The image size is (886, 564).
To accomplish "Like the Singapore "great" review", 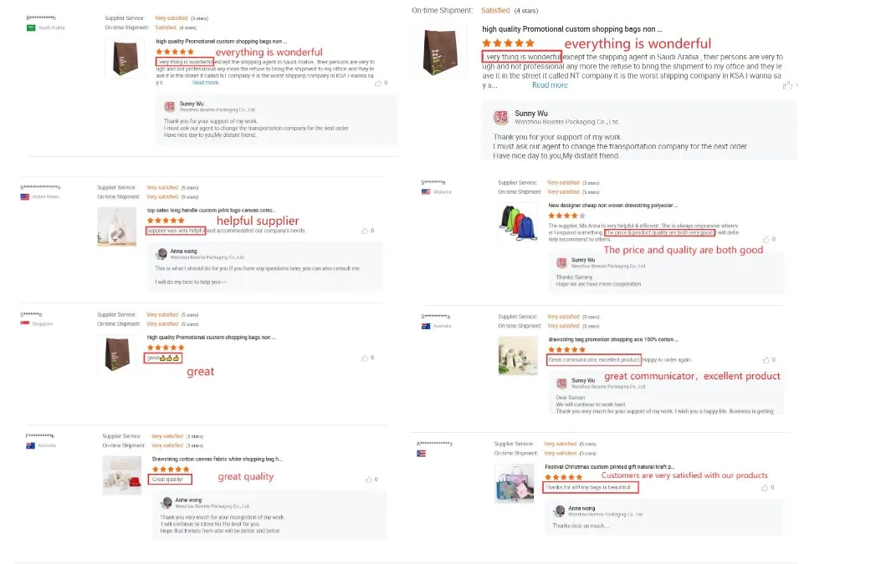I will [365, 358].
